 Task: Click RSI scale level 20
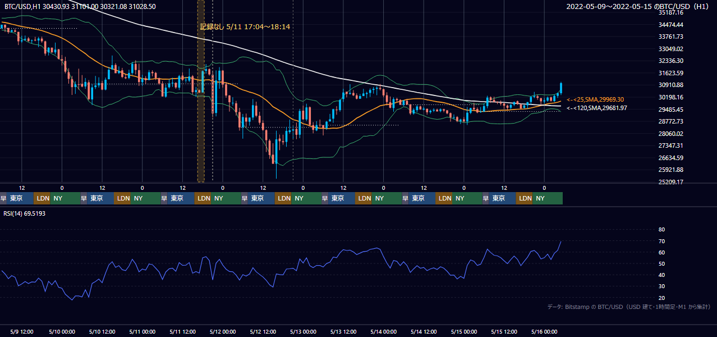click(661, 298)
